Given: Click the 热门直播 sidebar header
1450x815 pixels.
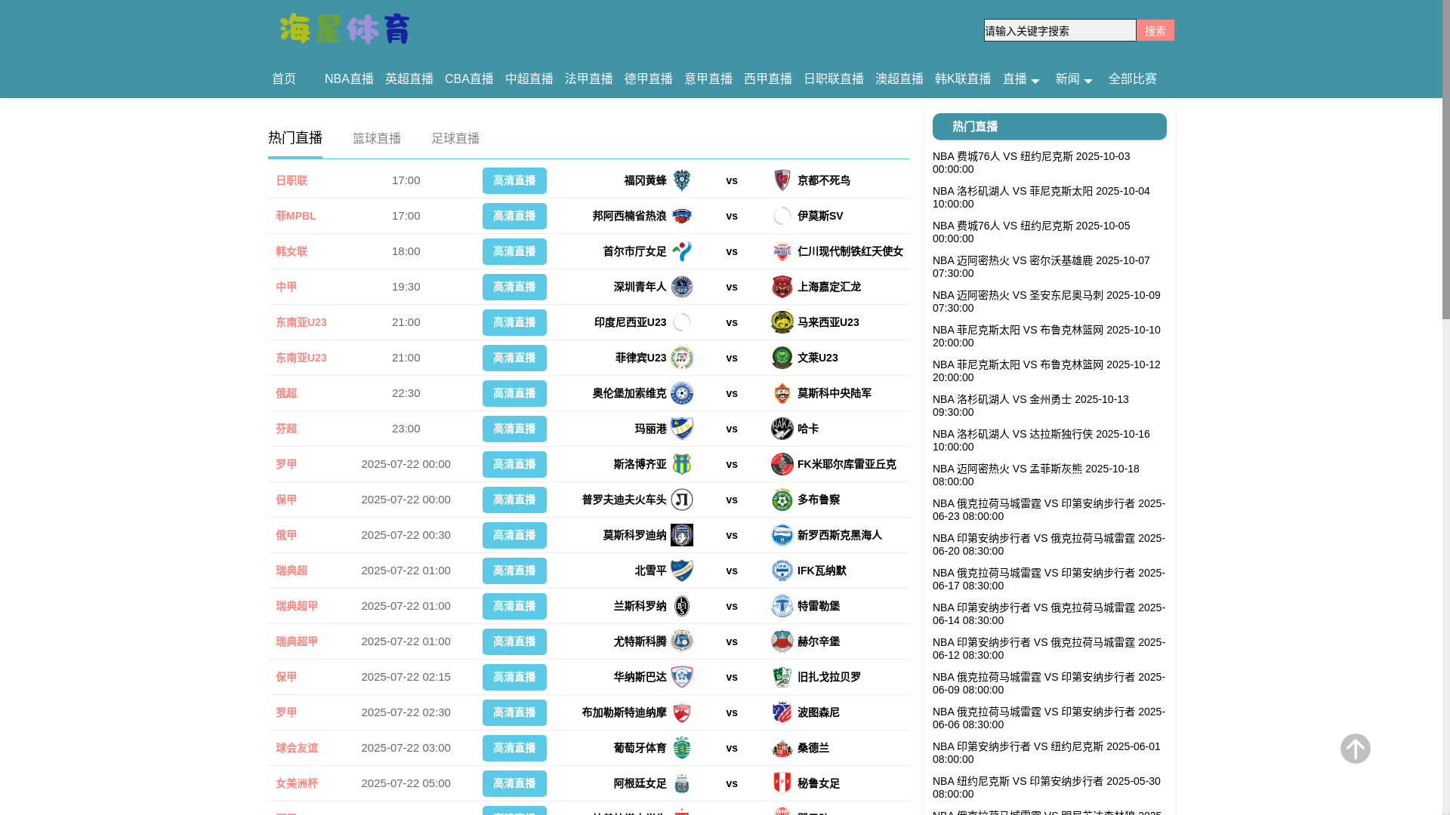Looking at the screenshot, I should click(x=1049, y=127).
